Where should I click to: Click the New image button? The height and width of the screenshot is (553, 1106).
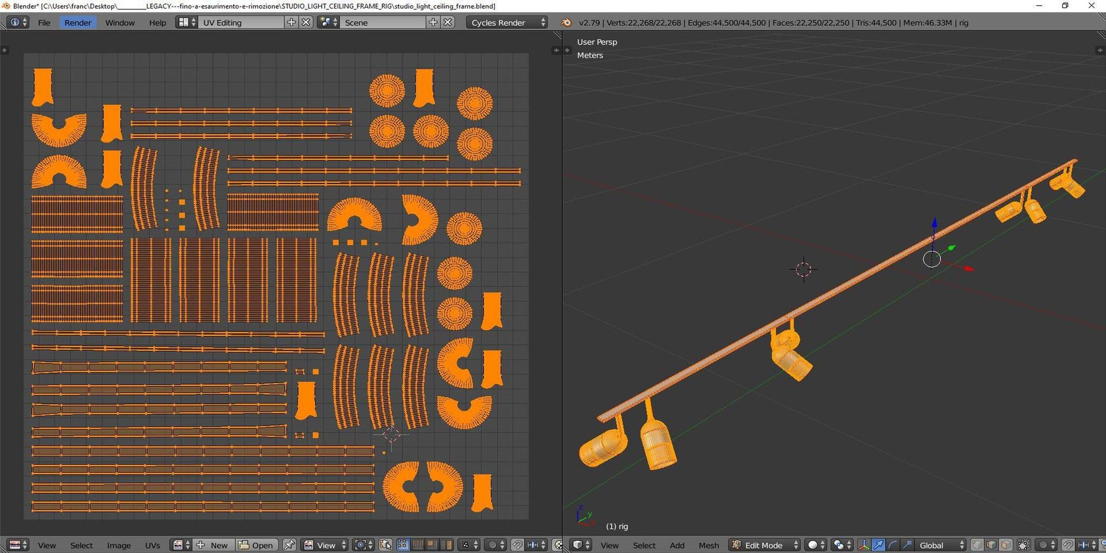(x=213, y=545)
